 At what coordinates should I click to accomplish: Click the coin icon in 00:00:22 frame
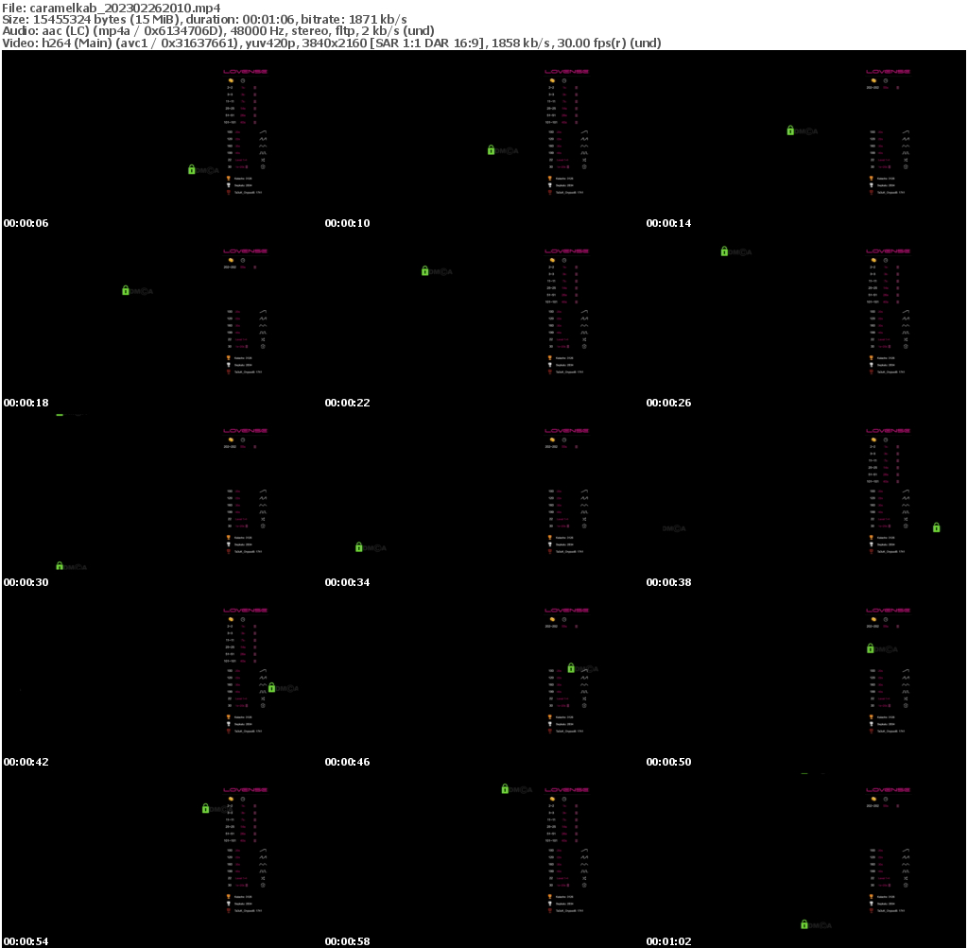(x=550, y=260)
